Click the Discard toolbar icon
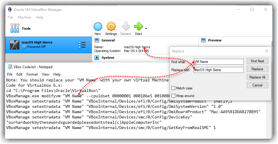Image resolution: width=278 pixels, height=144 pixels. tap(126, 26)
